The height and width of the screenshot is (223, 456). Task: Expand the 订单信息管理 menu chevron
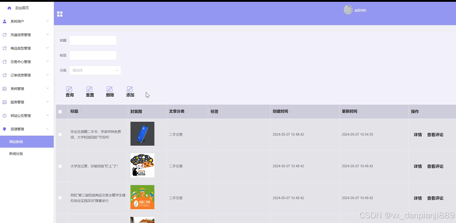click(x=47, y=75)
